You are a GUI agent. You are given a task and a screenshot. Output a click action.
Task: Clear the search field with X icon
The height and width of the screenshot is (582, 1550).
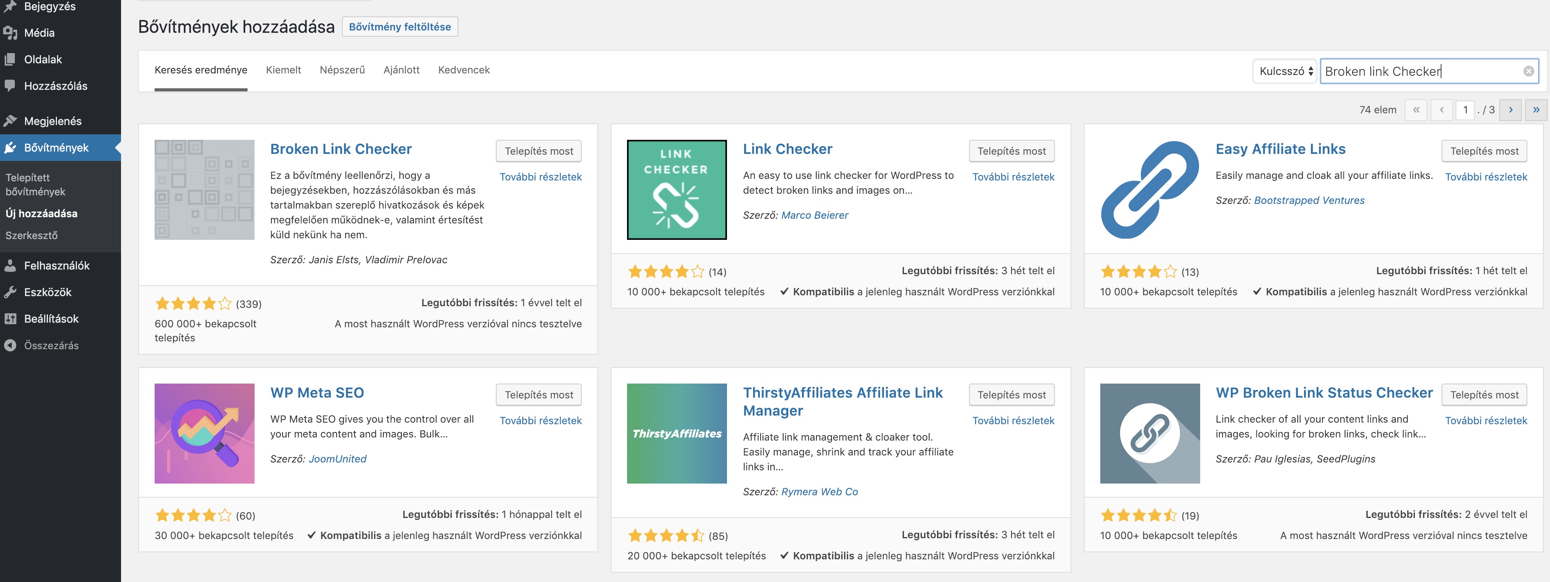1528,71
